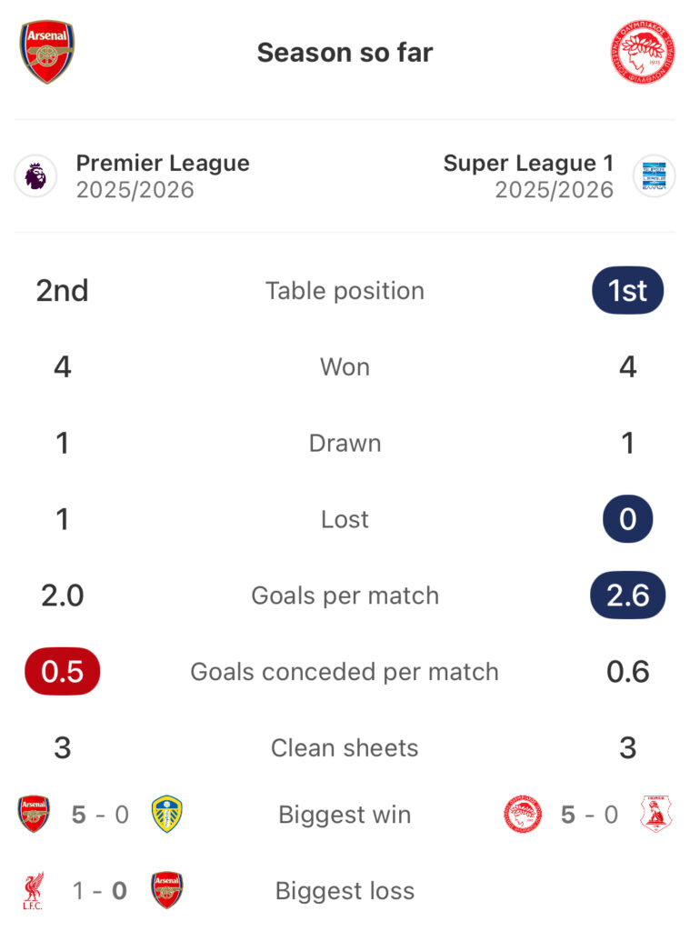Viewport: 700px width, 931px height.
Task: Tap Arsenal crest beside 5 - 0 score
Action: click(35, 815)
